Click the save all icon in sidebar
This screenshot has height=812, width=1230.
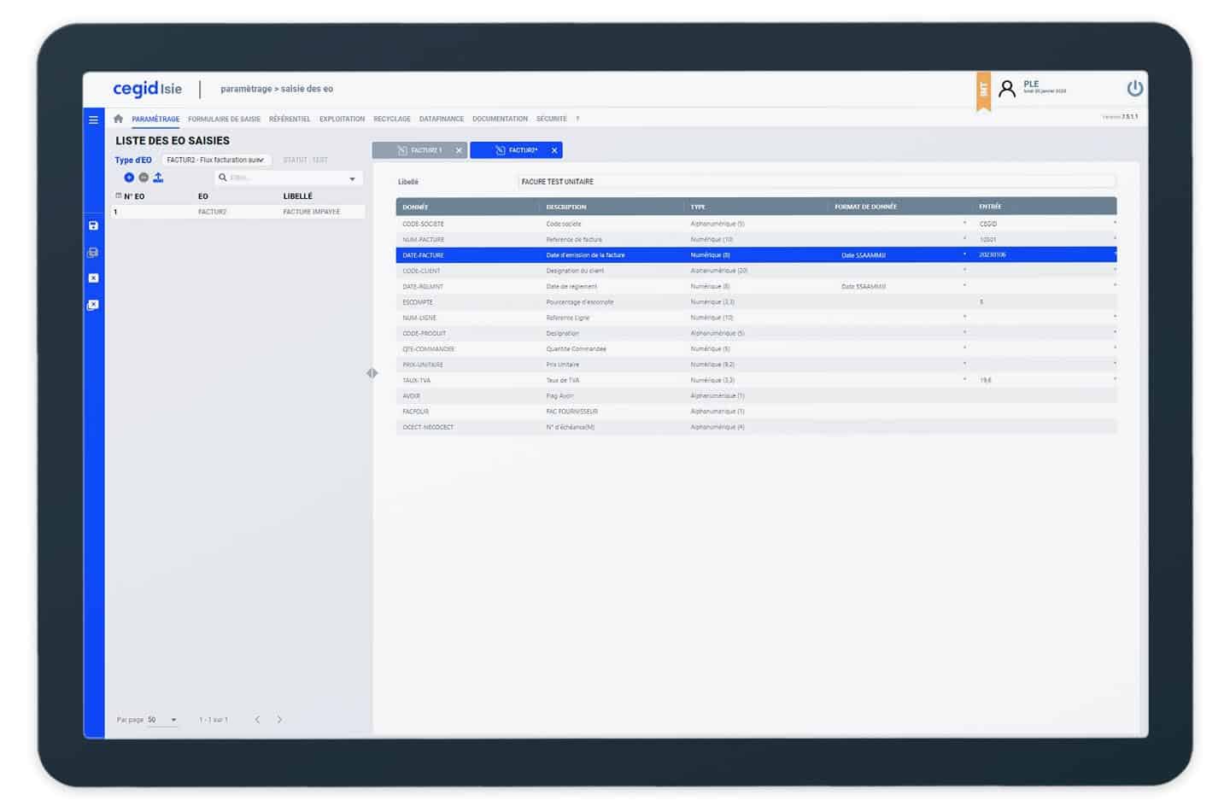(93, 253)
